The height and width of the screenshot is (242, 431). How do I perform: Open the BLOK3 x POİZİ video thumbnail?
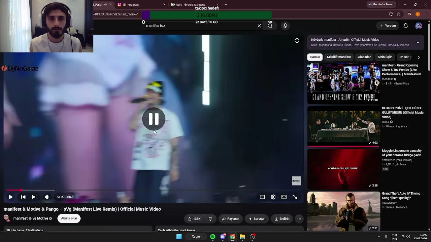343,126
